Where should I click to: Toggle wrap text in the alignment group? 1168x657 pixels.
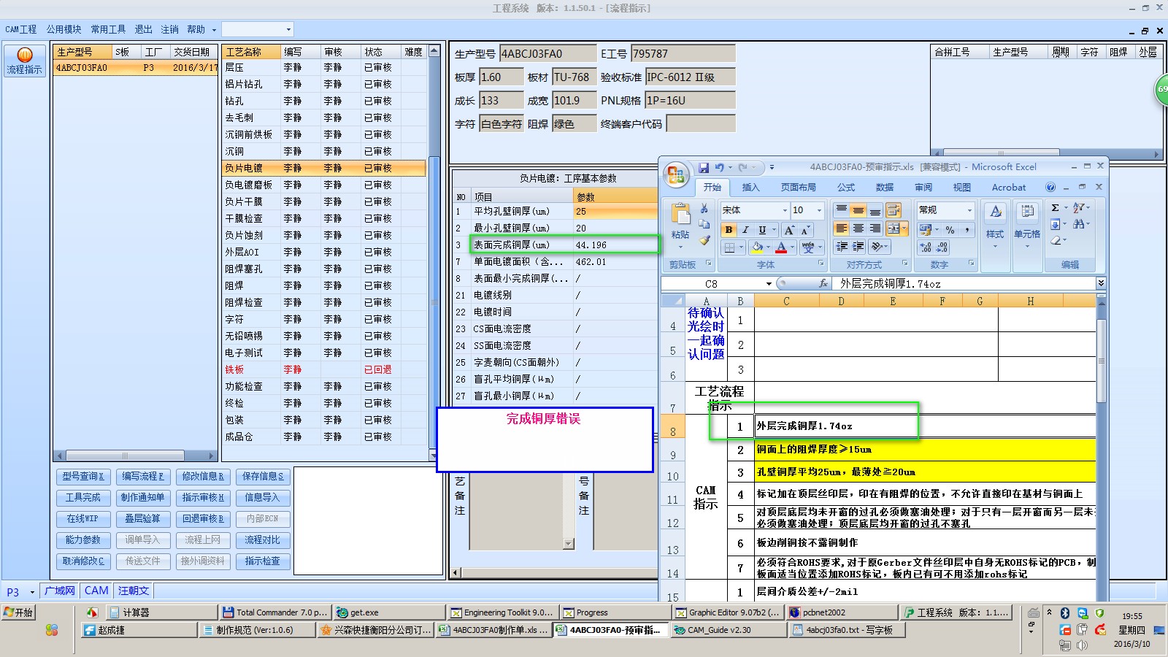(894, 210)
